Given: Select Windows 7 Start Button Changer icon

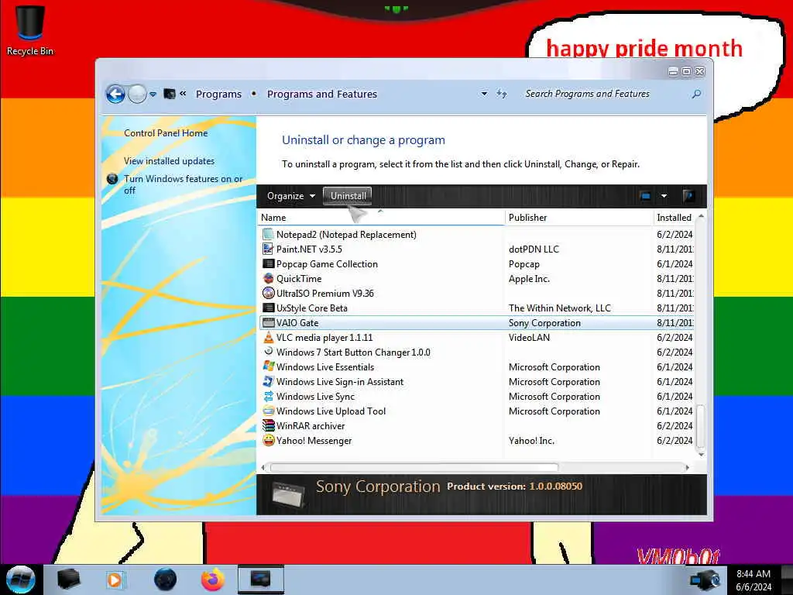Looking at the screenshot, I should point(268,352).
